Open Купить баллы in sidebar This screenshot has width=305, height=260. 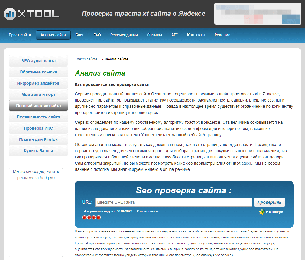[x=38, y=151]
